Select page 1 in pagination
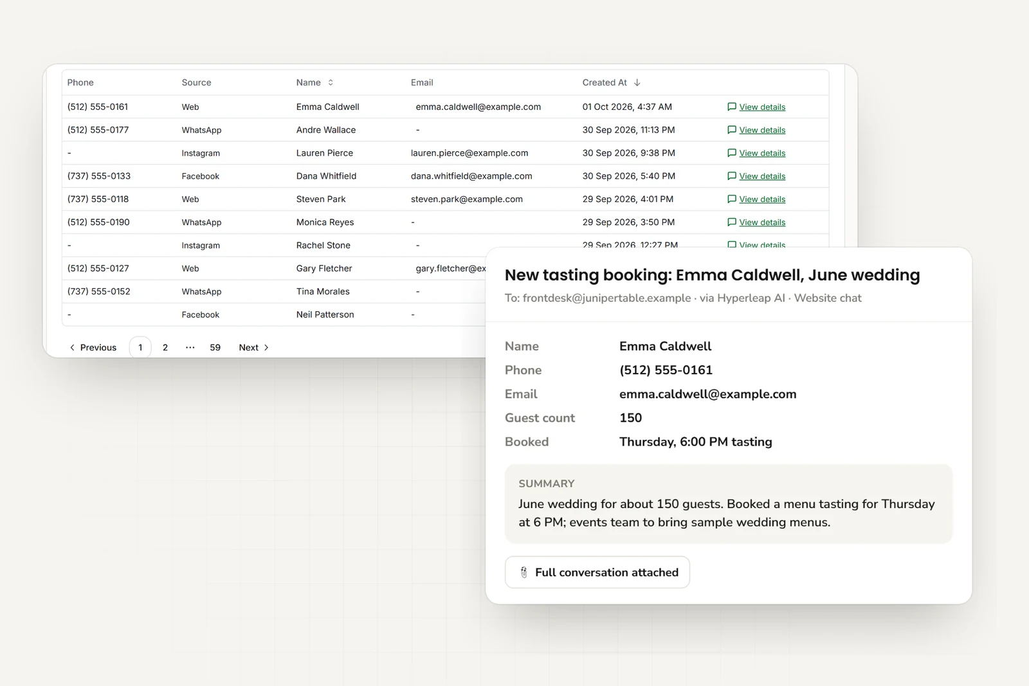 (x=140, y=347)
